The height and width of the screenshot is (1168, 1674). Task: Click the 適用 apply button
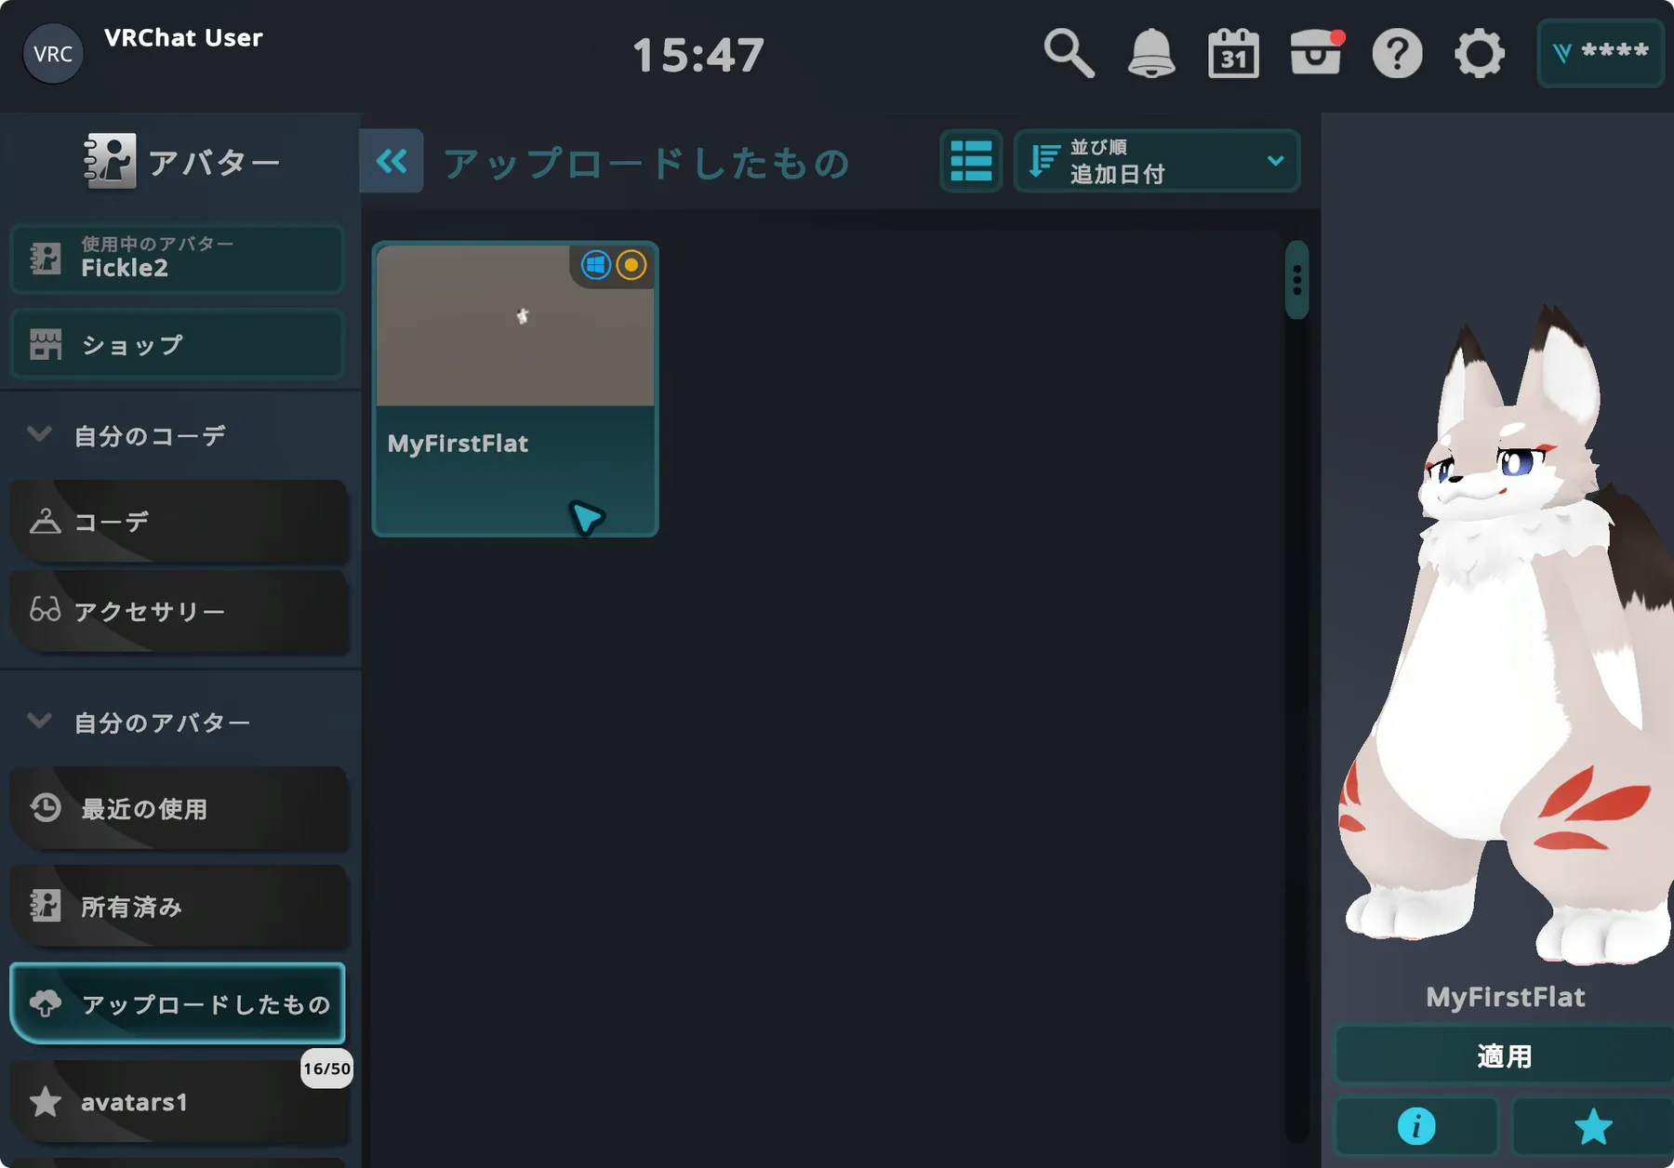[1504, 1055]
